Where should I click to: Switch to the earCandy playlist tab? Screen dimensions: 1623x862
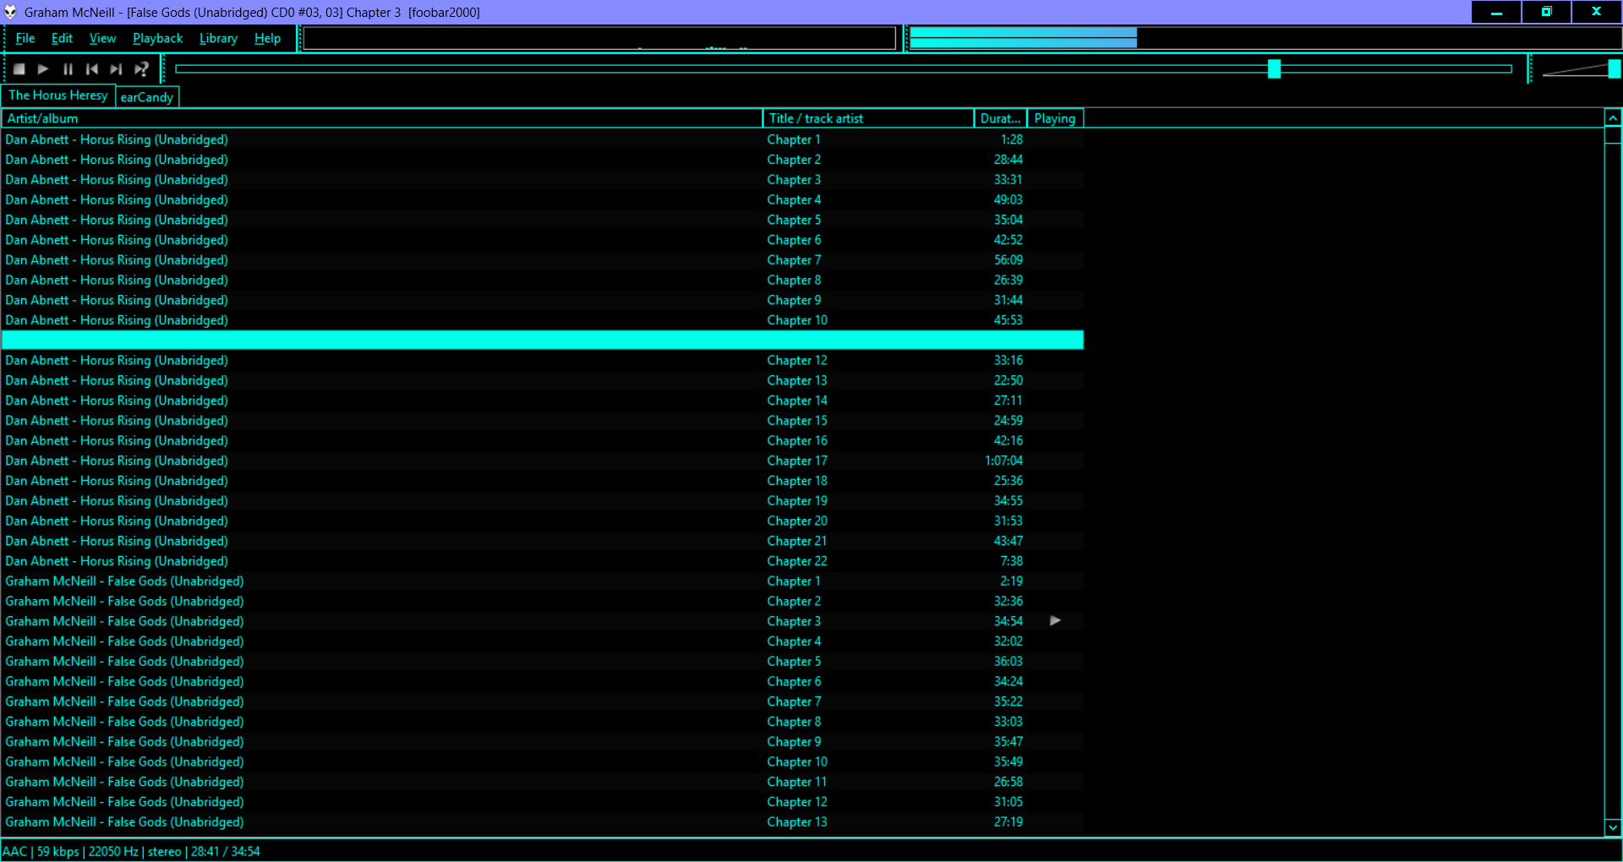147,97
